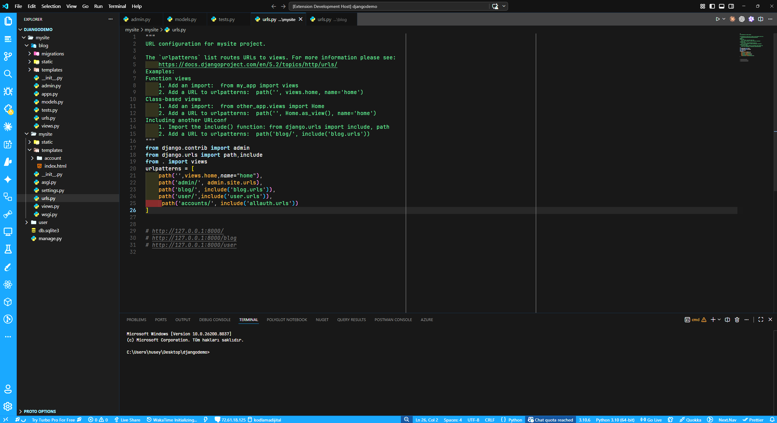The width and height of the screenshot is (777, 423).
Task: Click Try Turbo Pro For Free
Action: pyautogui.click(x=54, y=419)
